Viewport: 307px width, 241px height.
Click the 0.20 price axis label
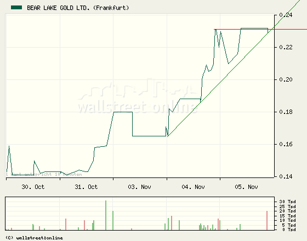click(286, 79)
